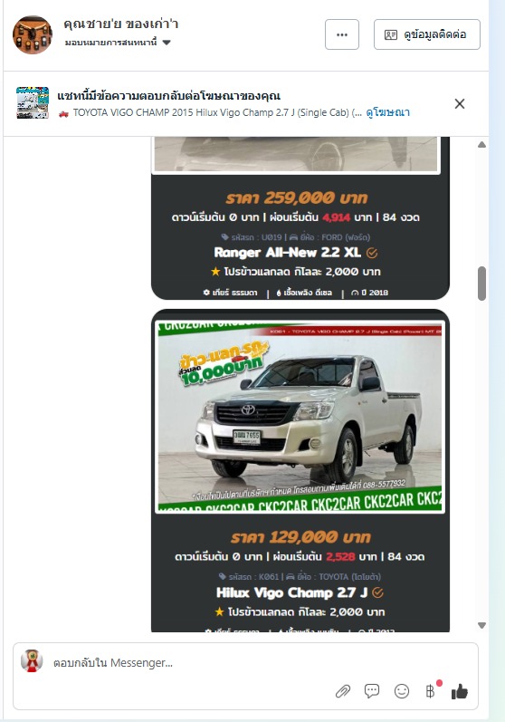Open the three-dots more options button
The image size is (505, 722).
point(342,34)
